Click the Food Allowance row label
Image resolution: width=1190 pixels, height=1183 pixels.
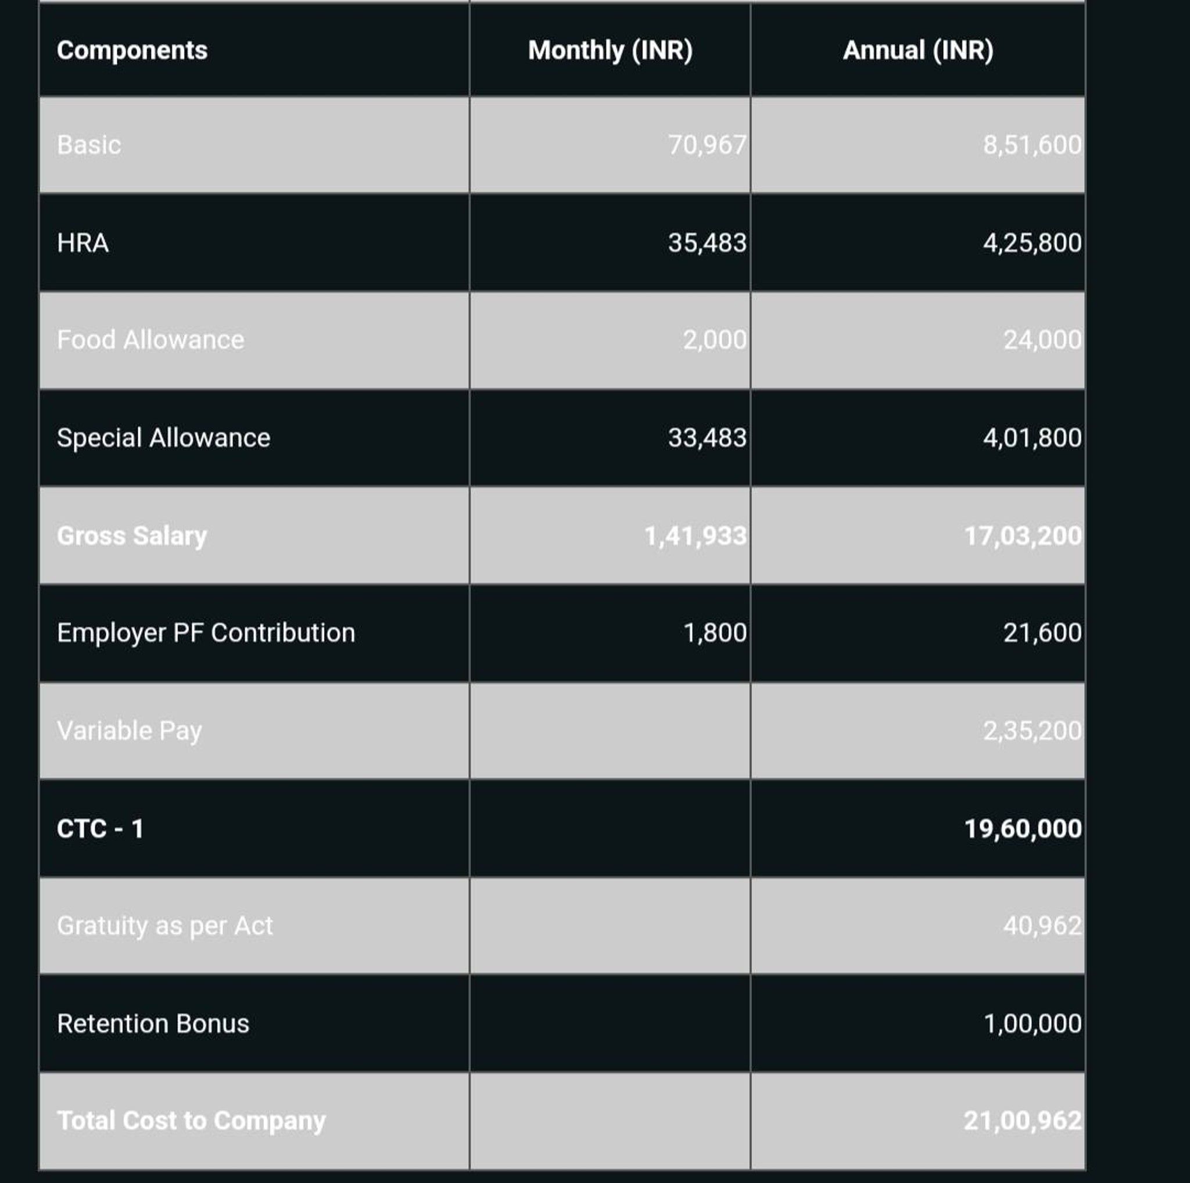(150, 340)
